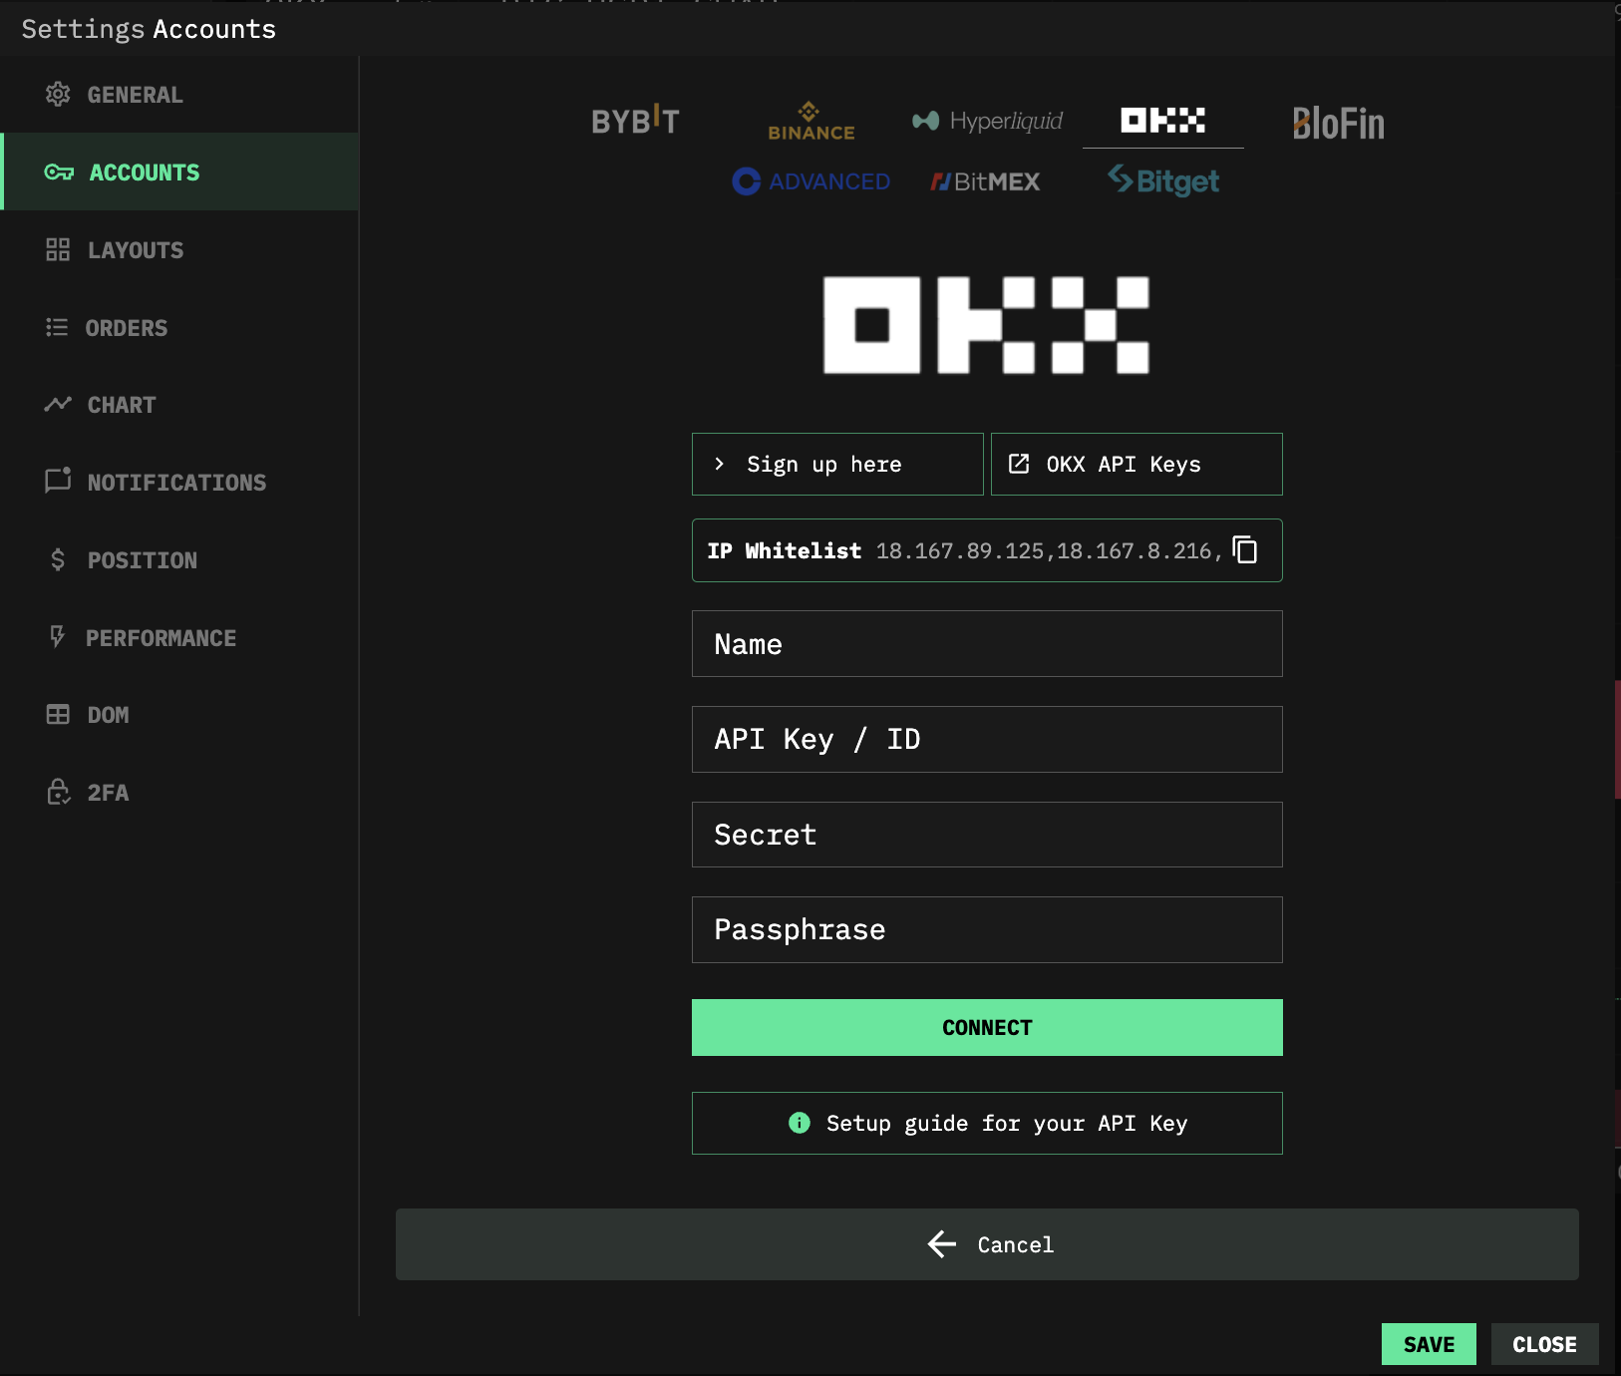This screenshot has width=1621, height=1376.
Task: Open the 2FA settings section
Action: [108, 793]
